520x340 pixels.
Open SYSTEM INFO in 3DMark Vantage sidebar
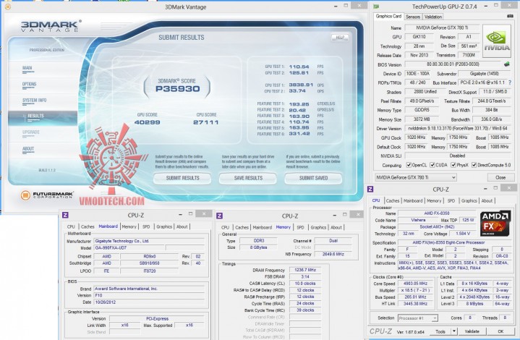pos(34,101)
